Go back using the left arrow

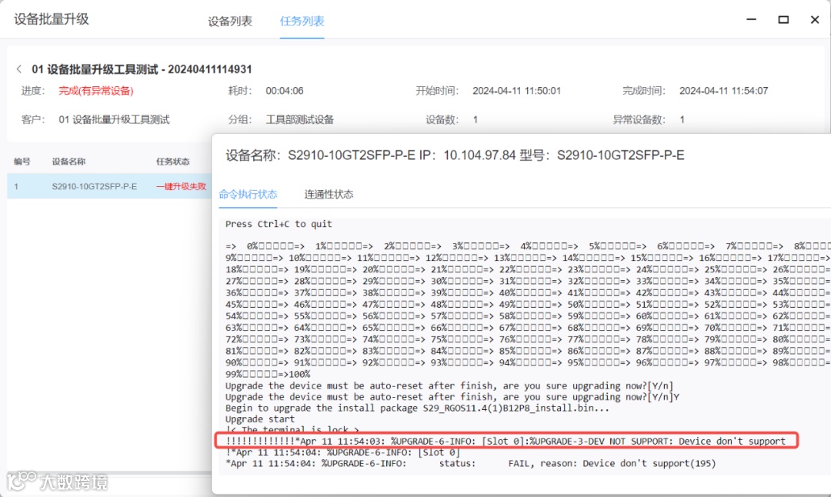pyautogui.click(x=19, y=69)
